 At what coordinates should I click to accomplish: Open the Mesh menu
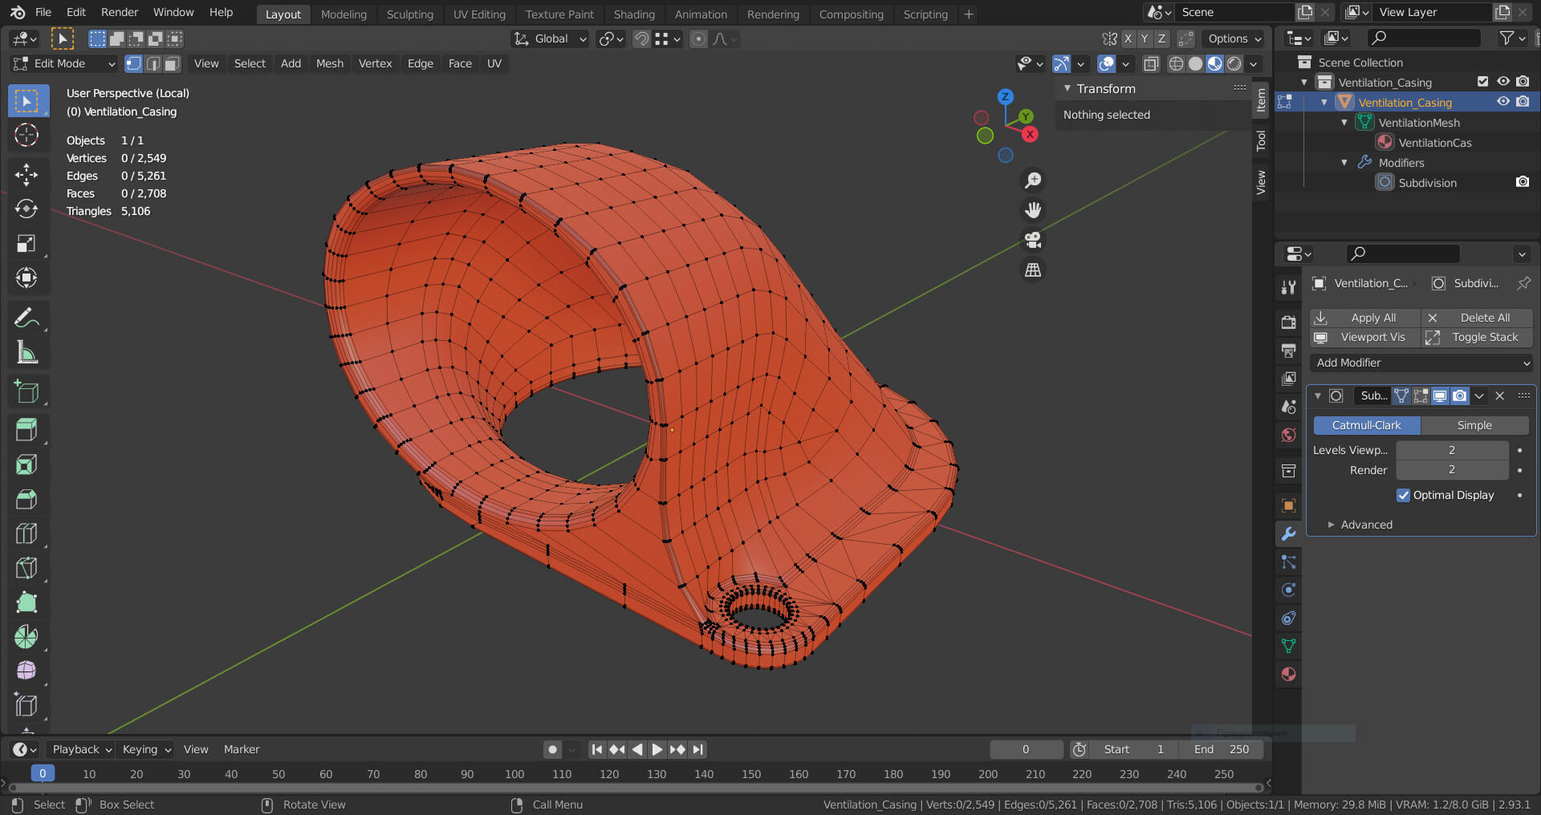(x=329, y=63)
